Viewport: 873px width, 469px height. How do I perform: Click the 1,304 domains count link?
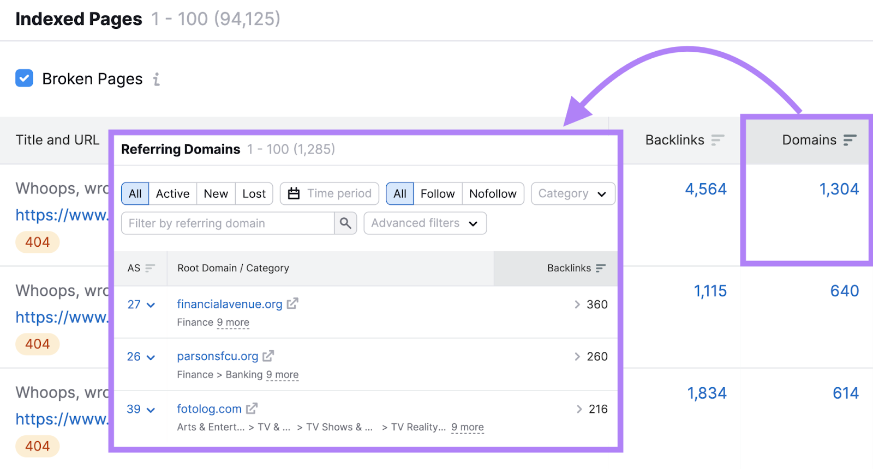tap(839, 189)
